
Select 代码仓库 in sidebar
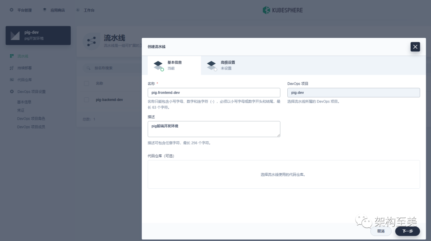(24, 80)
